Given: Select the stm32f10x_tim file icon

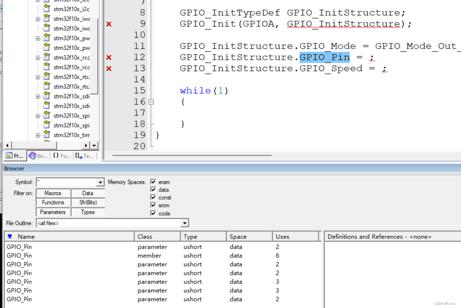Looking at the screenshot, I should [47, 135].
